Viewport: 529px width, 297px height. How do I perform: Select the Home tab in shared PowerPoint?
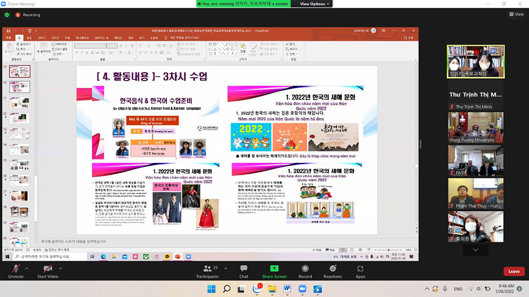[x=19, y=38]
